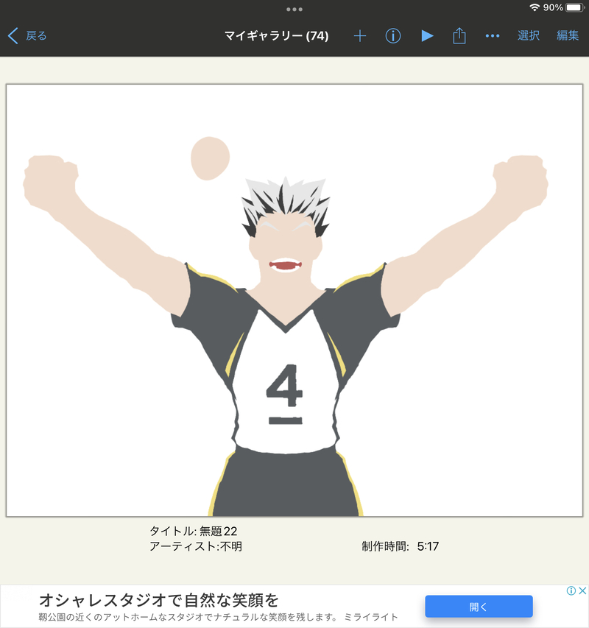Open the three-dot more options menu

click(x=492, y=35)
